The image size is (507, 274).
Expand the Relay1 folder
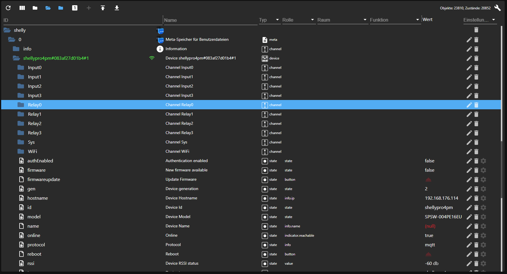(21, 114)
